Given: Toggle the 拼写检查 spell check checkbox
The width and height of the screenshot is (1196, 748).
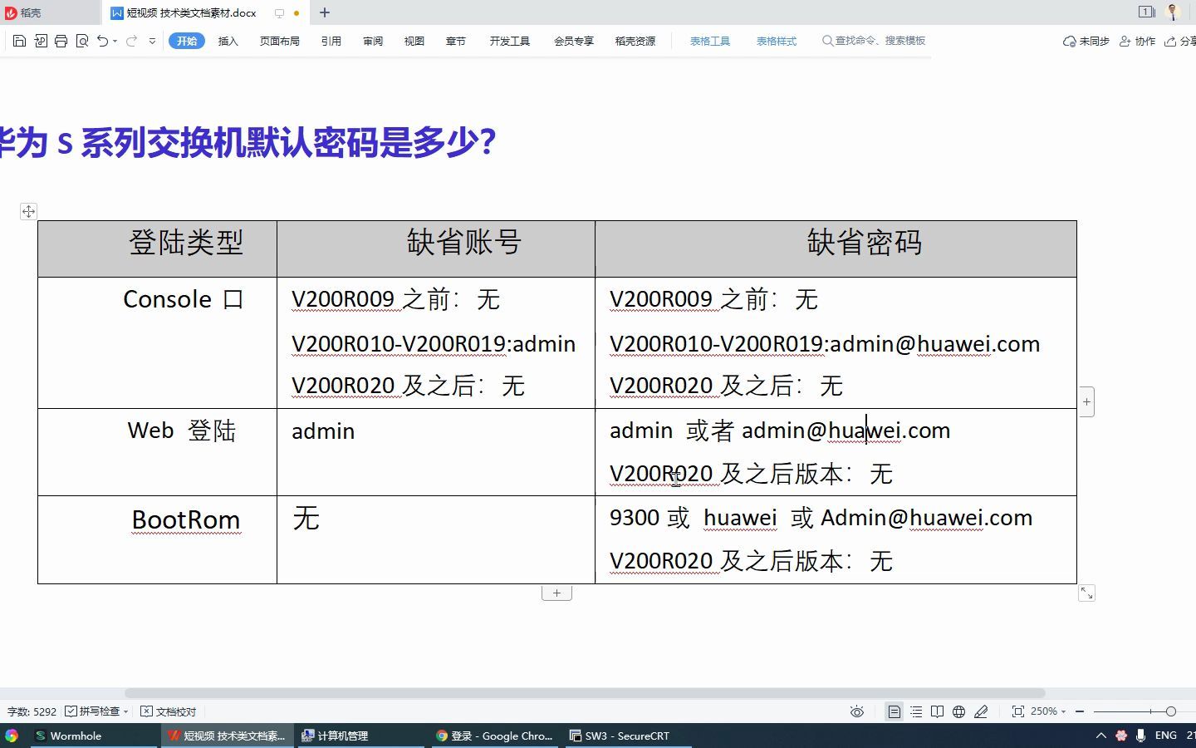Looking at the screenshot, I should coord(71,711).
